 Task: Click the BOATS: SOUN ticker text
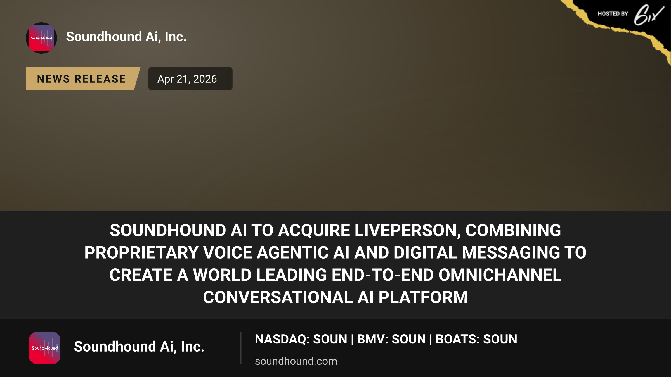click(476, 339)
